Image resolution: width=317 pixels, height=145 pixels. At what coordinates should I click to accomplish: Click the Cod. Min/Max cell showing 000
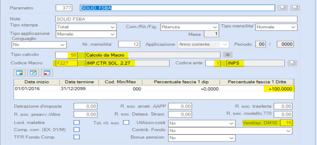[120, 89]
